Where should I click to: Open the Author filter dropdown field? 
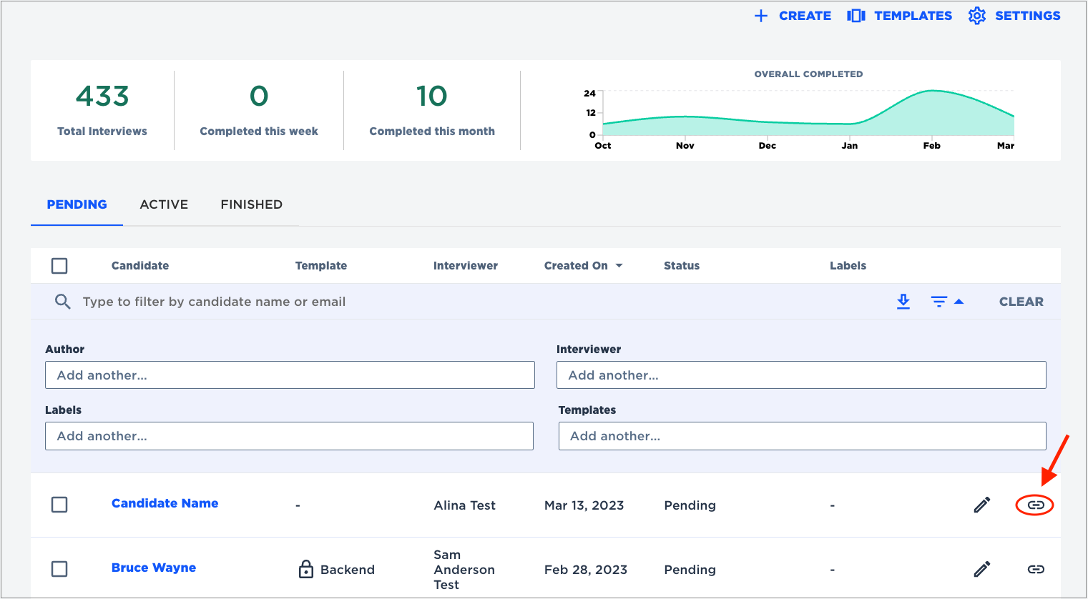coord(290,375)
